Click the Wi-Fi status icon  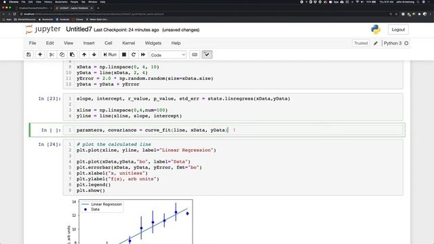[357, 1]
